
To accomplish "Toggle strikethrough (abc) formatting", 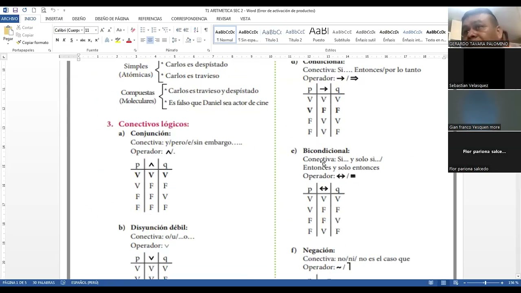I will (x=83, y=40).
